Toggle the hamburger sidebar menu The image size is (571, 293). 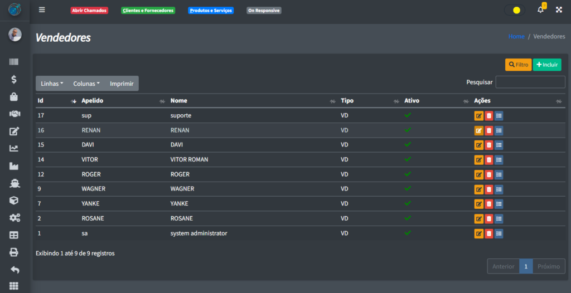42,10
